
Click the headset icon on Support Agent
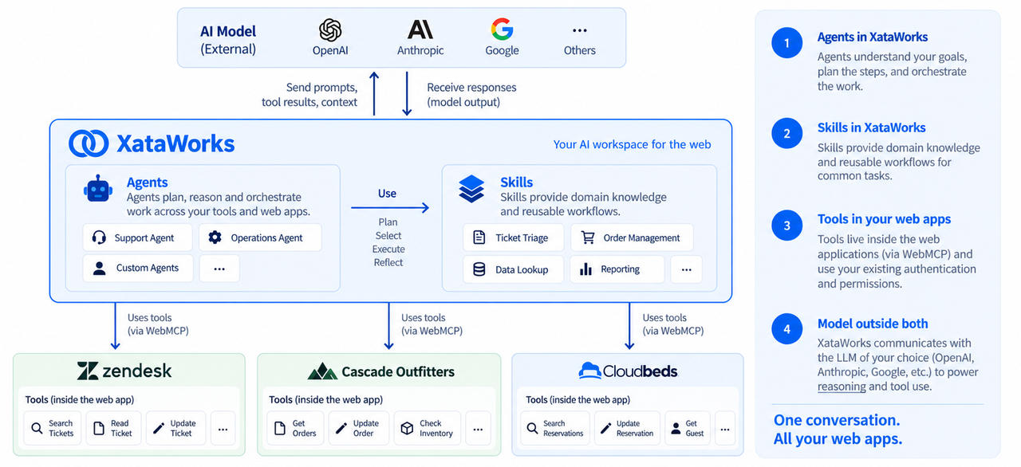click(100, 237)
